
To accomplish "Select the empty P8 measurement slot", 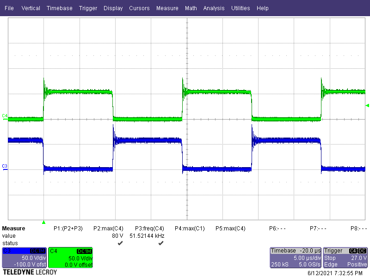I will [359, 229].
